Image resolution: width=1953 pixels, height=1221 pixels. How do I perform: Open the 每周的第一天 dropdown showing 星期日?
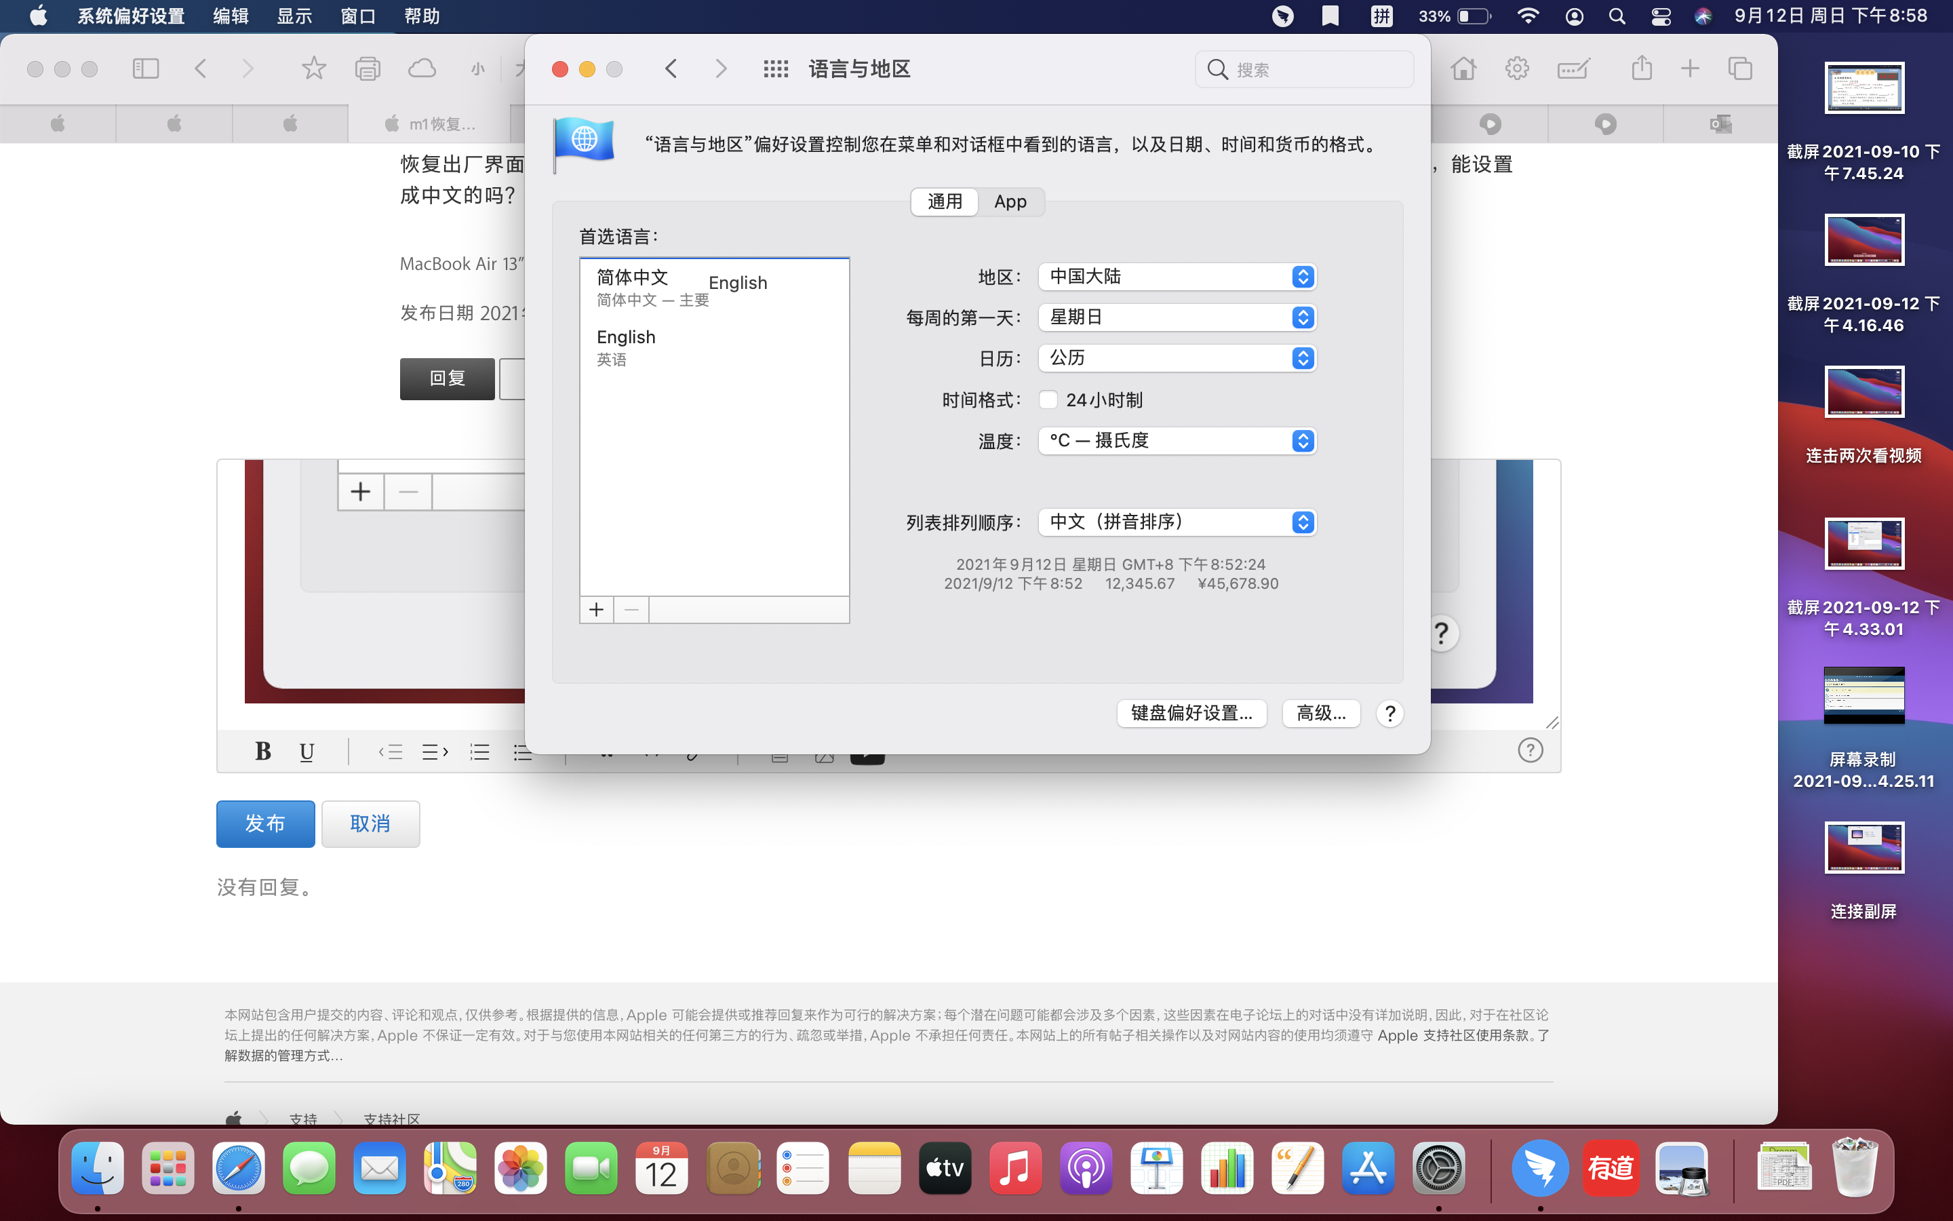tap(1177, 317)
